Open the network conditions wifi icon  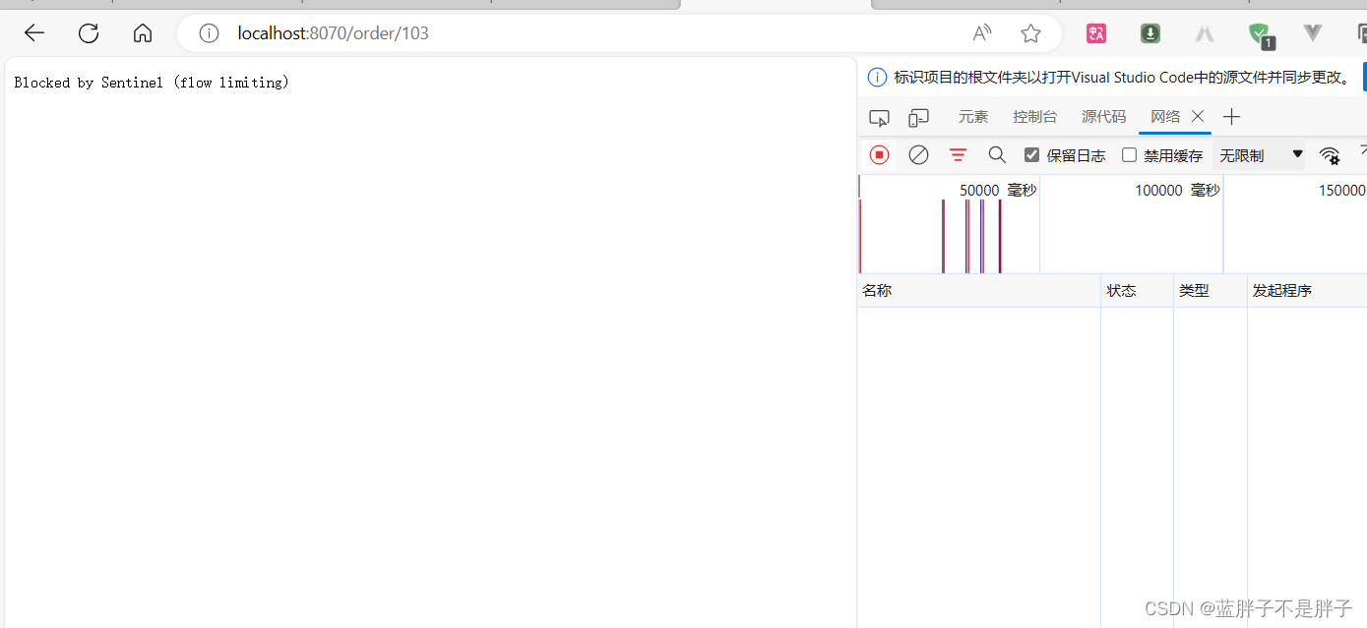pos(1330,155)
